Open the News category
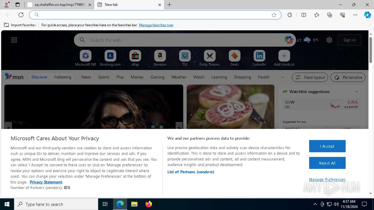374x210 pixels. coord(86,77)
